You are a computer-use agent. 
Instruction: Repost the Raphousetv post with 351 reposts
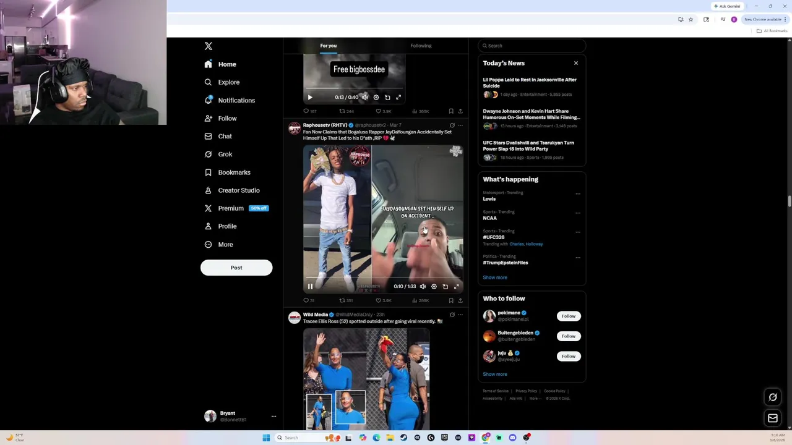[346, 300]
